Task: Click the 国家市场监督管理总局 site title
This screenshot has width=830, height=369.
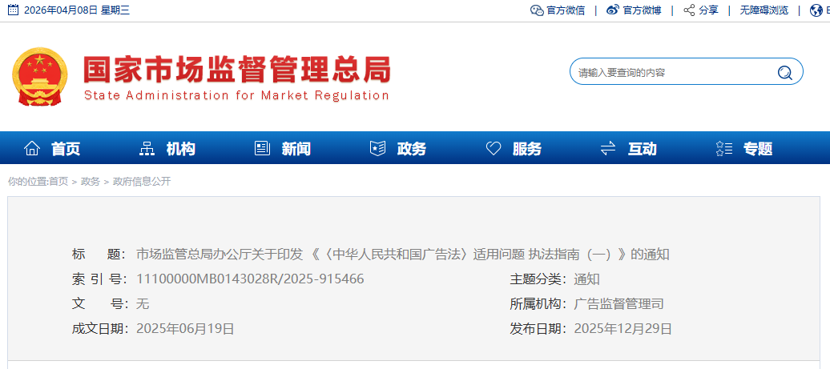Action: click(x=237, y=70)
